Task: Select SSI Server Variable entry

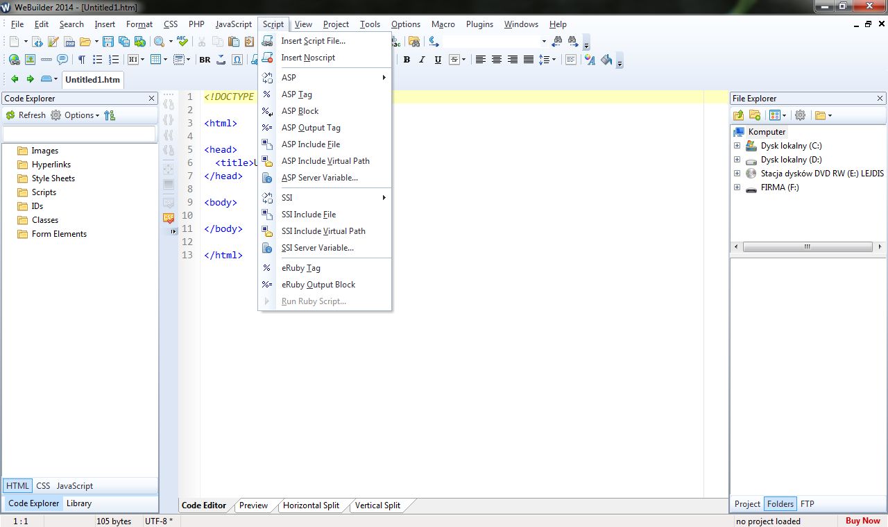Action: (325, 248)
